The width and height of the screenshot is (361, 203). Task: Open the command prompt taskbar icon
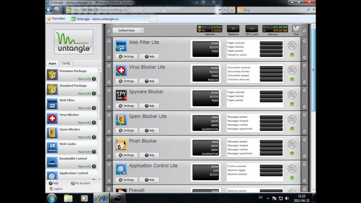(117, 198)
